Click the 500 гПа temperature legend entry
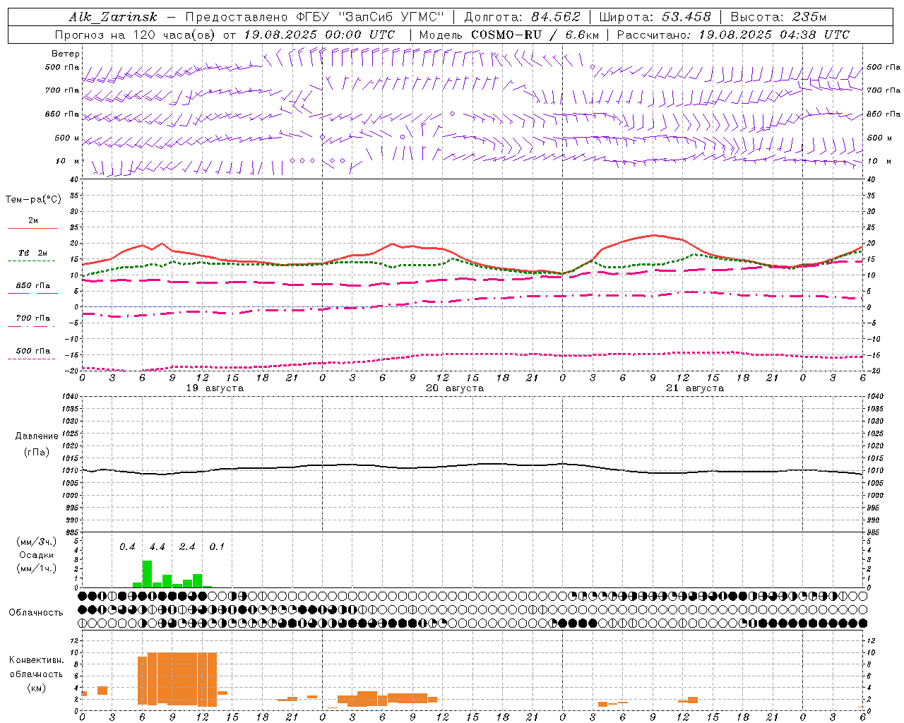Screen dimensions: 904x723 (x=32, y=351)
